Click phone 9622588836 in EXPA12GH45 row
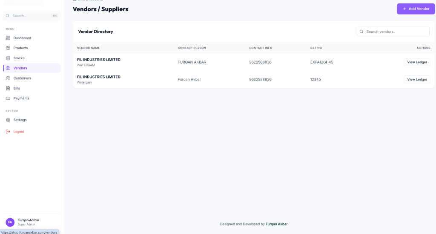The height and width of the screenshot is (234, 436). 260,62
